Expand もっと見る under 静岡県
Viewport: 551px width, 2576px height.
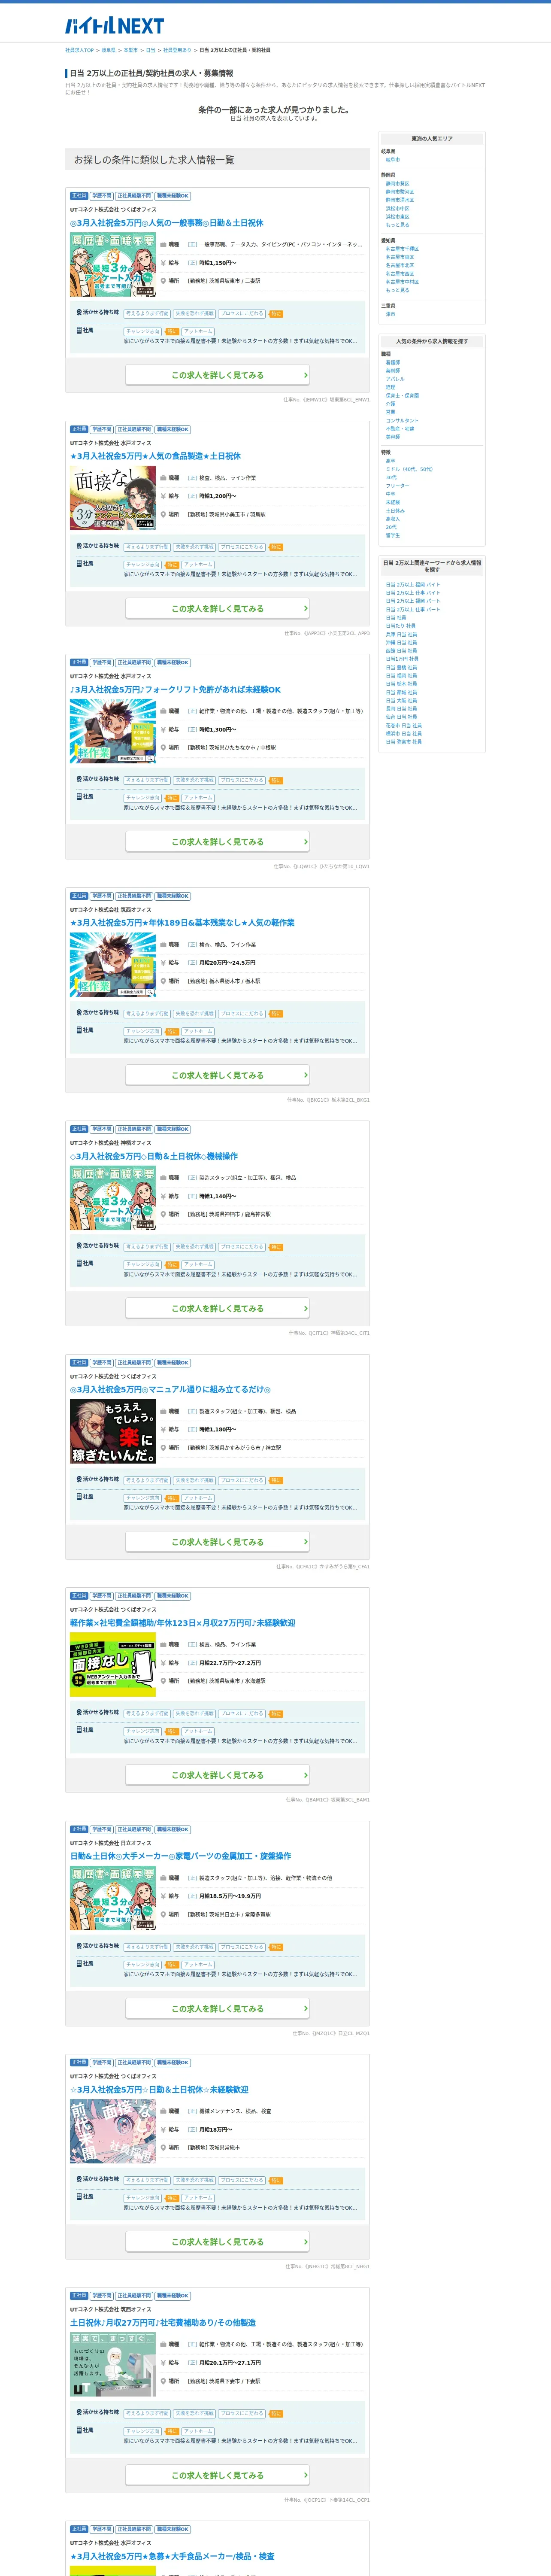pos(397,225)
